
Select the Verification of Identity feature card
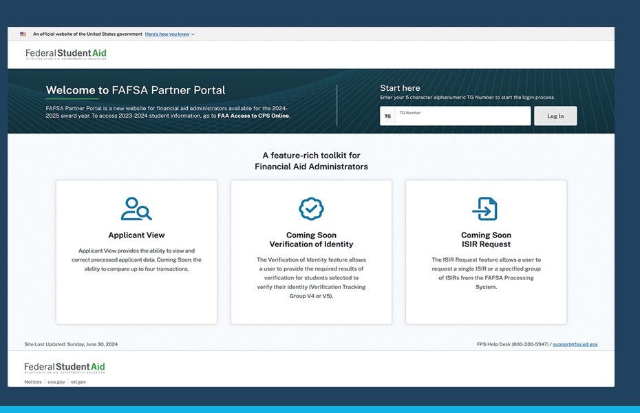tap(311, 251)
